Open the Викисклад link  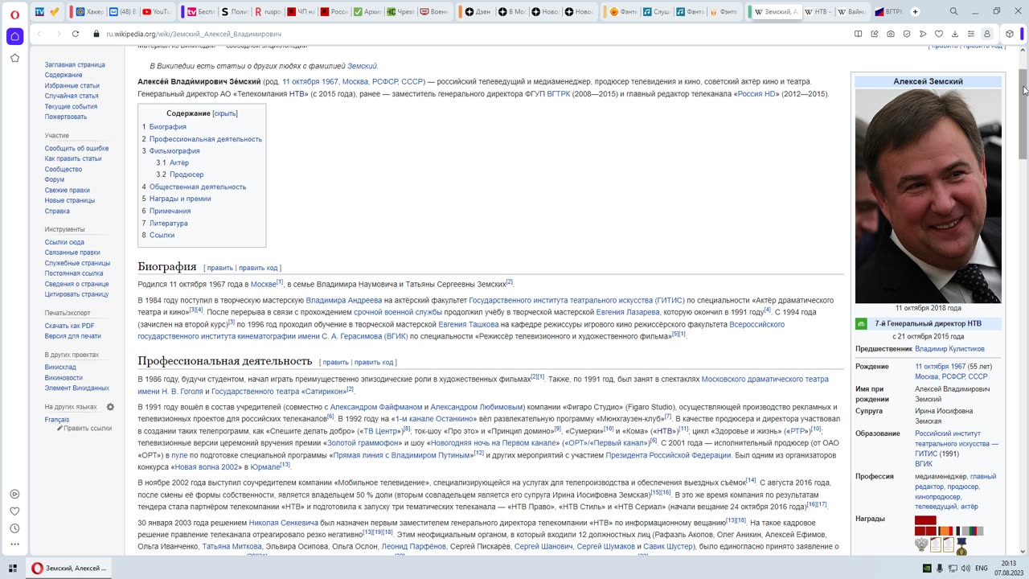click(60, 368)
